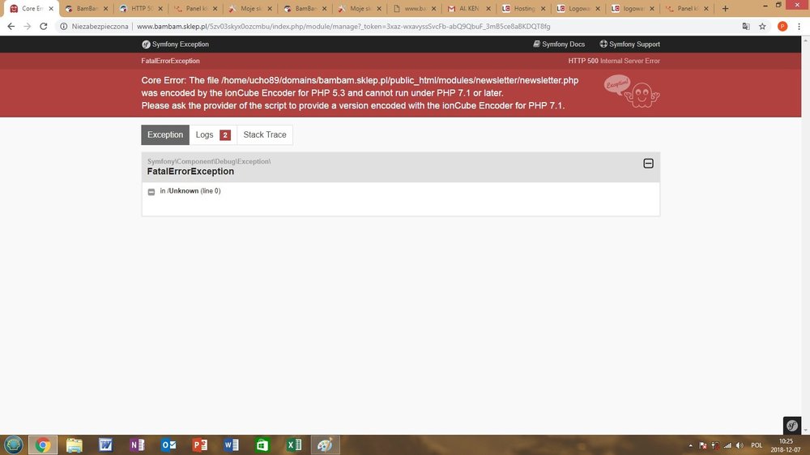Click the forward navigation arrow
The width and height of the screenshot is (810, 455).
click(x=27, y=27)
